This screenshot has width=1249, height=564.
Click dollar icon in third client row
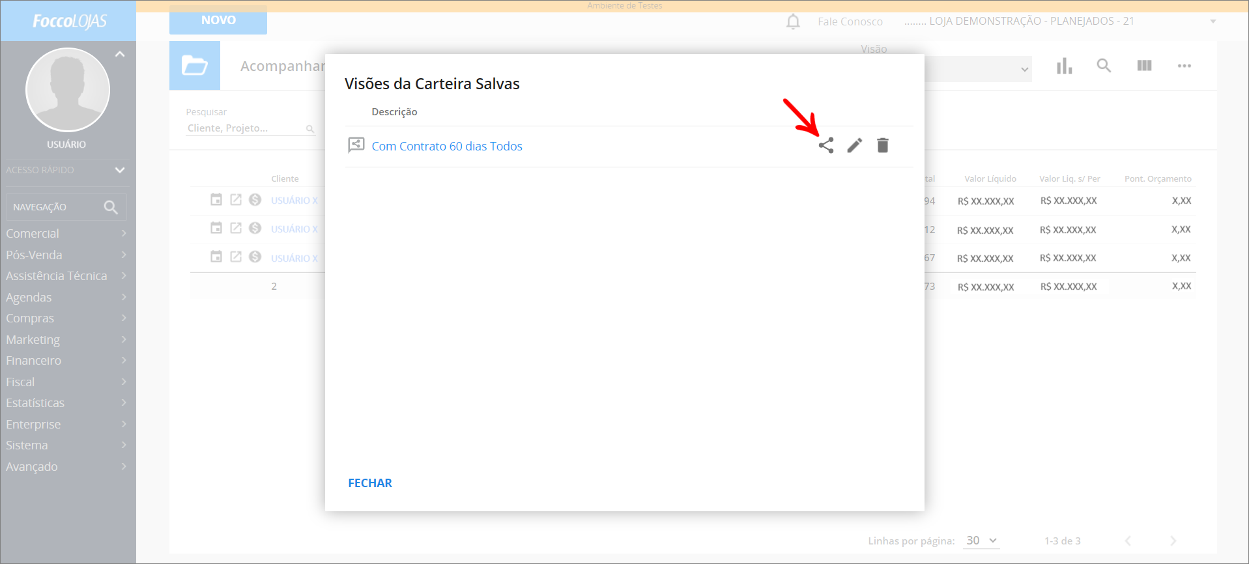255,257
